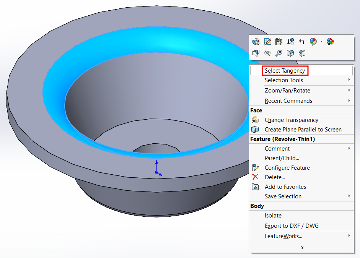
Task: Click the Edit Feature icon
Action: tap(256, 42)
